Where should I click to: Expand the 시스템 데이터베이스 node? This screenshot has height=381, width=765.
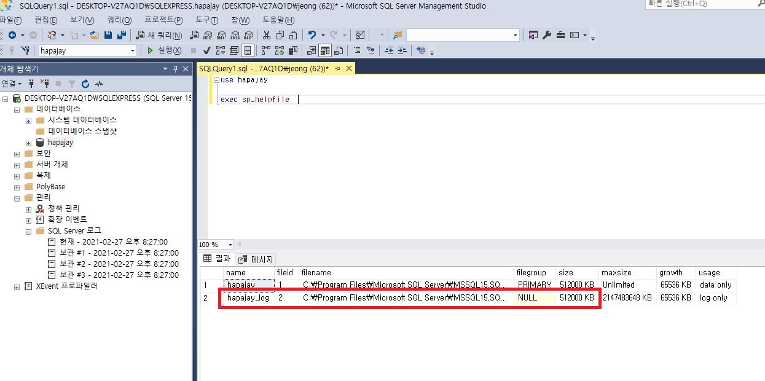pos(28,120)
